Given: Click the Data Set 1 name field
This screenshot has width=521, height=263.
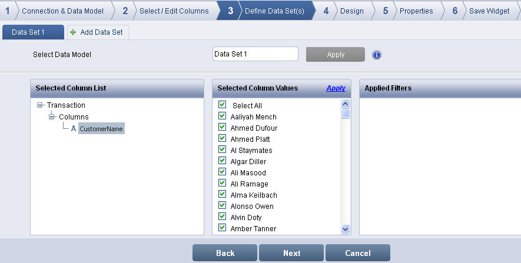Looking at the screenshot, I should tap(255, 54).
